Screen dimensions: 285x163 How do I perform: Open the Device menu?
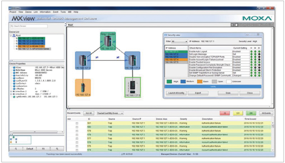29,12
